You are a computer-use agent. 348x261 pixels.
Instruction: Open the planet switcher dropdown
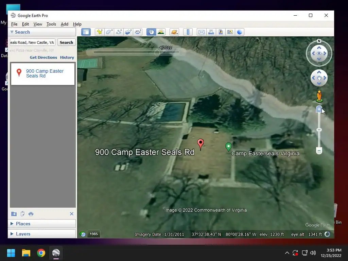[174, 32]
